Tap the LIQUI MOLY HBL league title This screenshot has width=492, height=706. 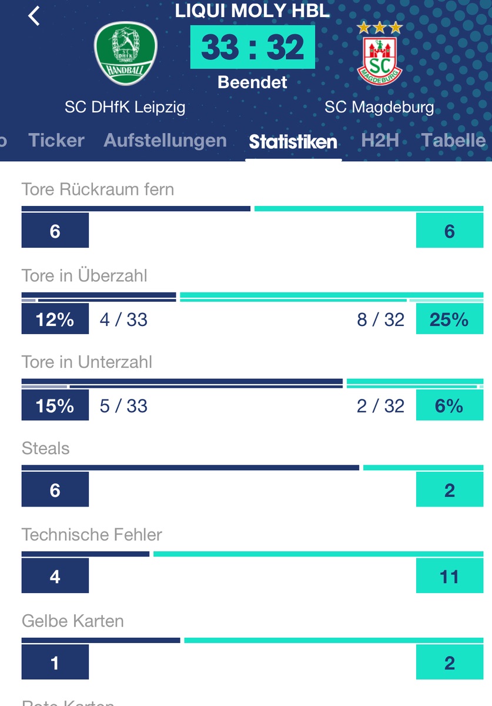pos(252,11)
